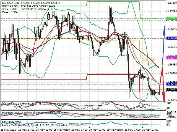Click the orange Pivot Point label

[148, 60]
